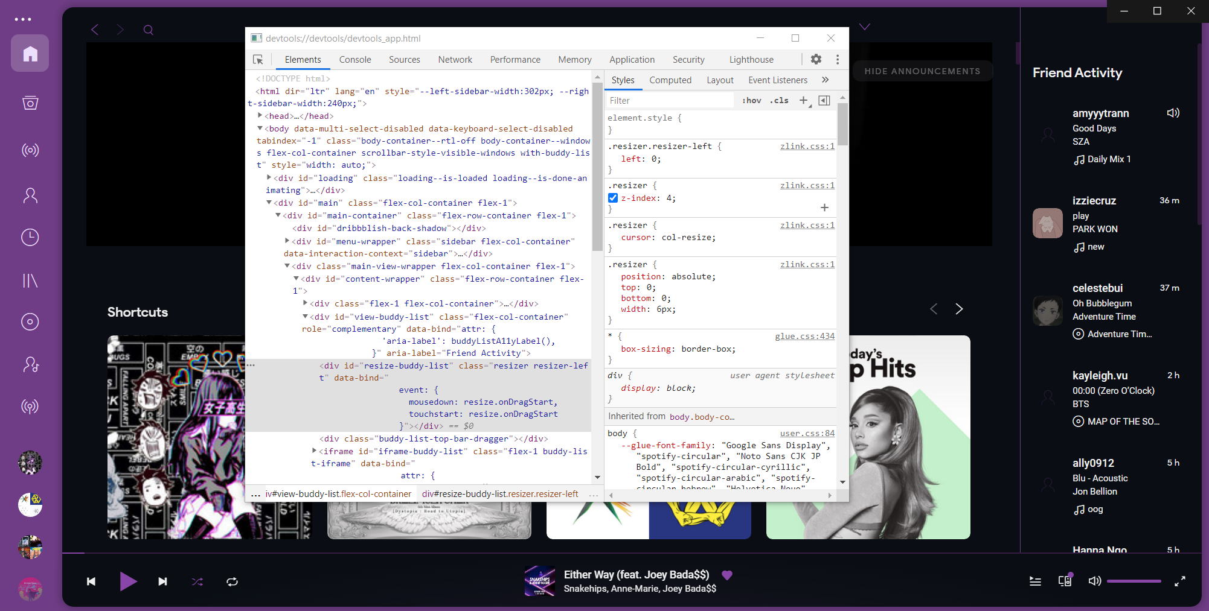Open the play queue icon

[1035, 581]
